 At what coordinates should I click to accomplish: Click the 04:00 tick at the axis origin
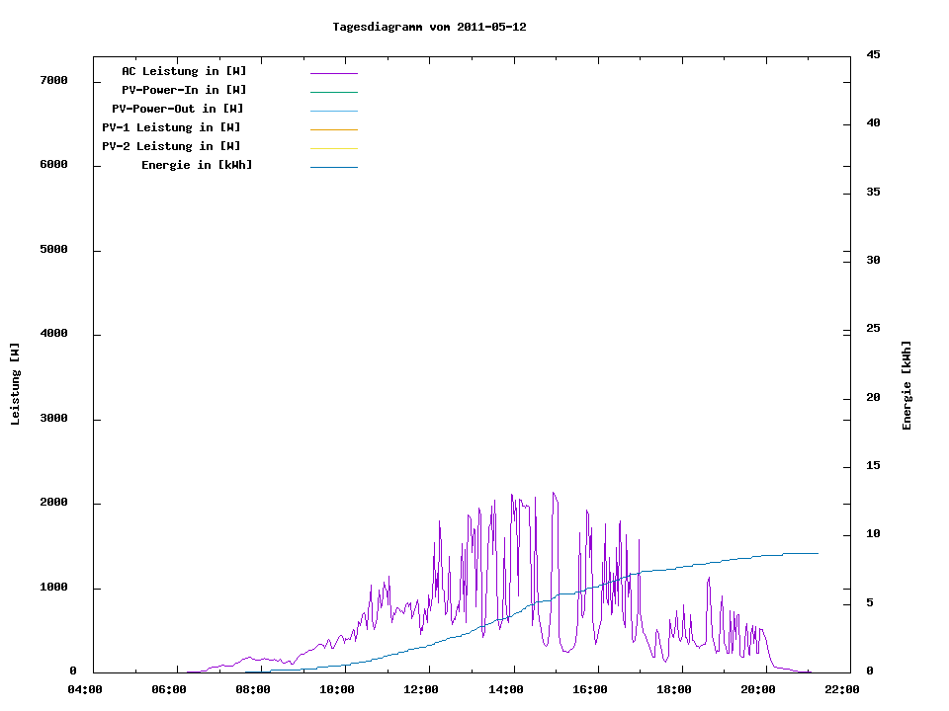click(85, 689)
